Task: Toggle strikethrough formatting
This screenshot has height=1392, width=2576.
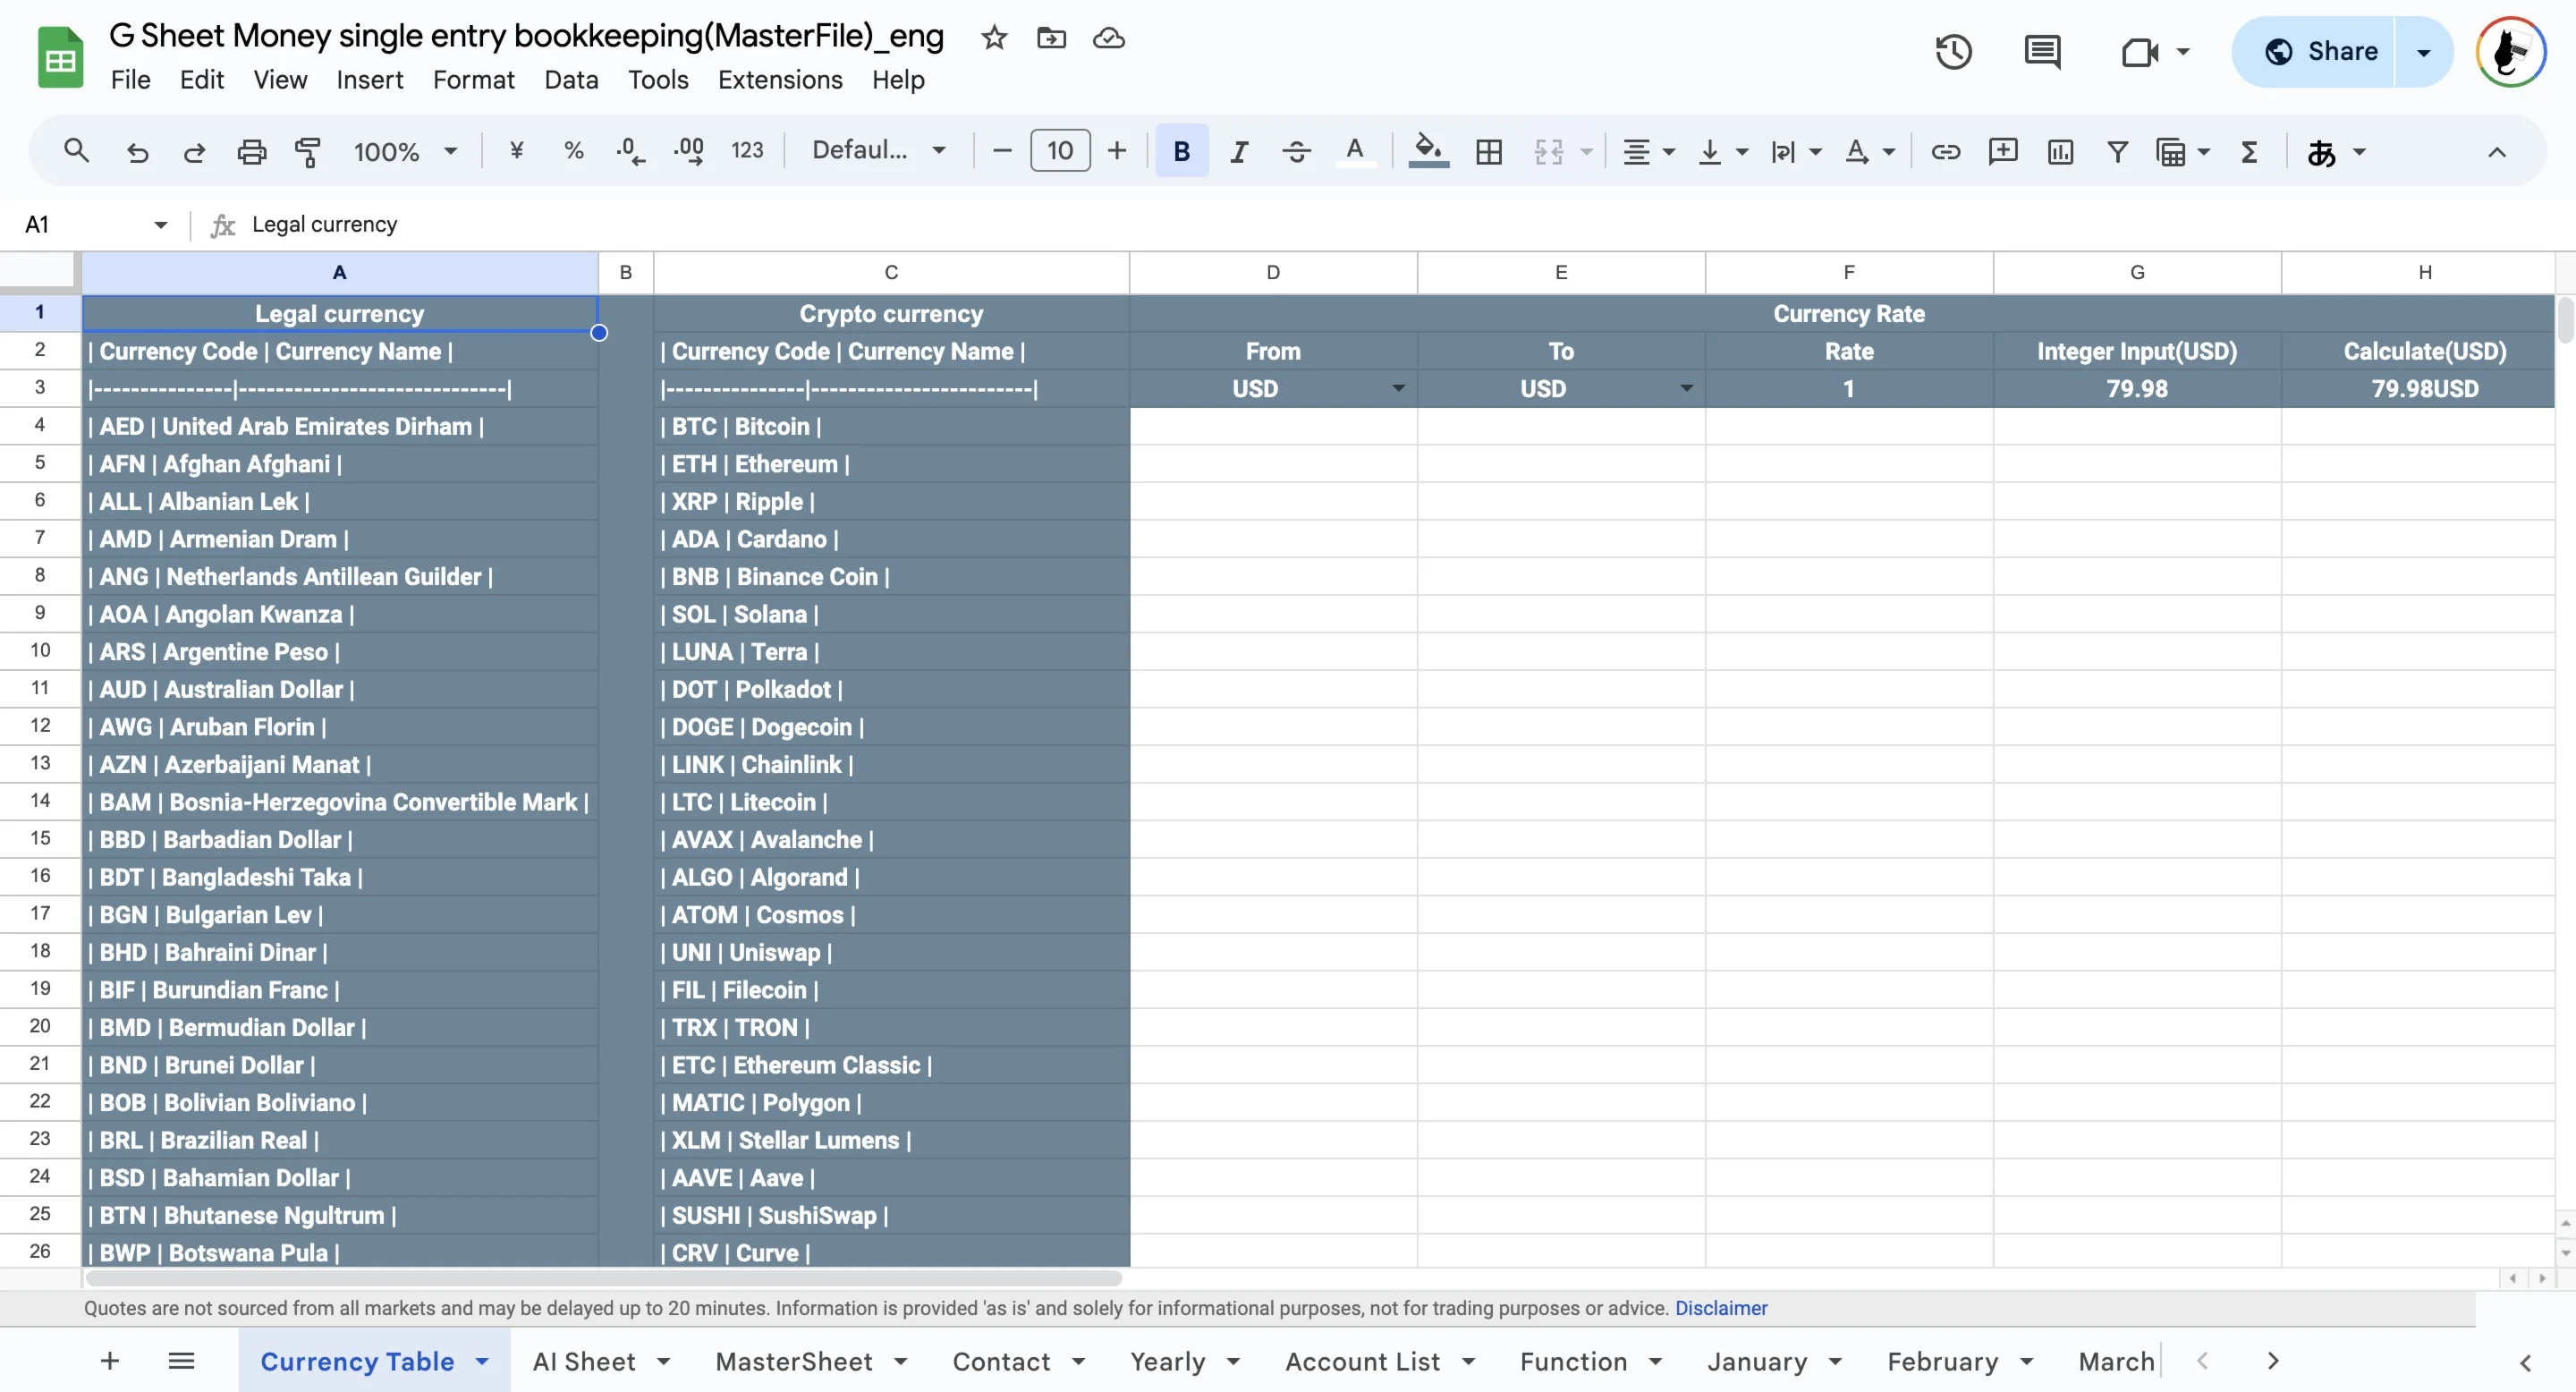Action: click(1296, 152)
